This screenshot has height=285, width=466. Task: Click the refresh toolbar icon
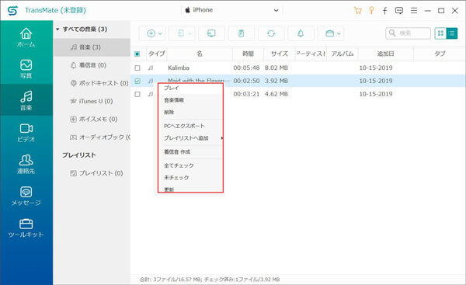point(271,33)
